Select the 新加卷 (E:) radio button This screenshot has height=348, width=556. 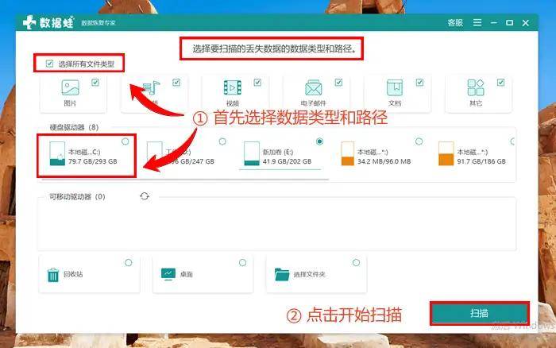(319, 141)
